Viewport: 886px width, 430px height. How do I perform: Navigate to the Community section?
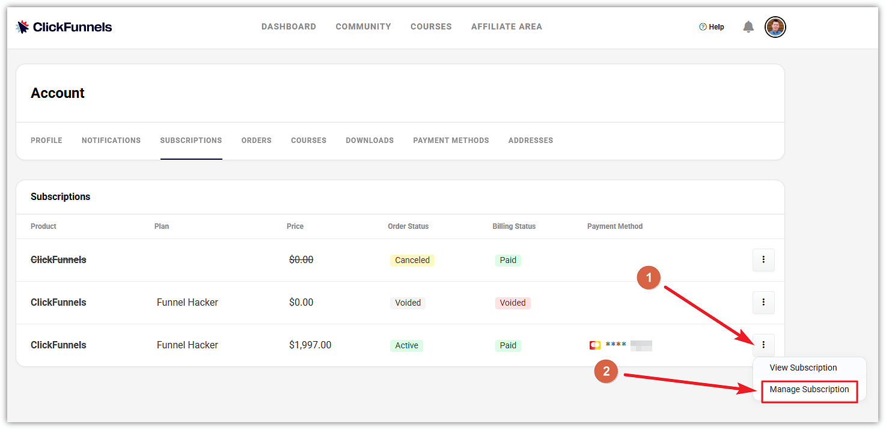coord(363,26)
